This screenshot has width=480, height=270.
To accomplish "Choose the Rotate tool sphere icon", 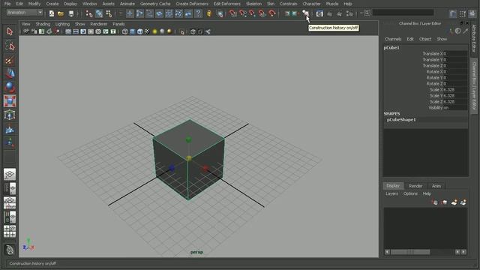I will tap(10, 88).
